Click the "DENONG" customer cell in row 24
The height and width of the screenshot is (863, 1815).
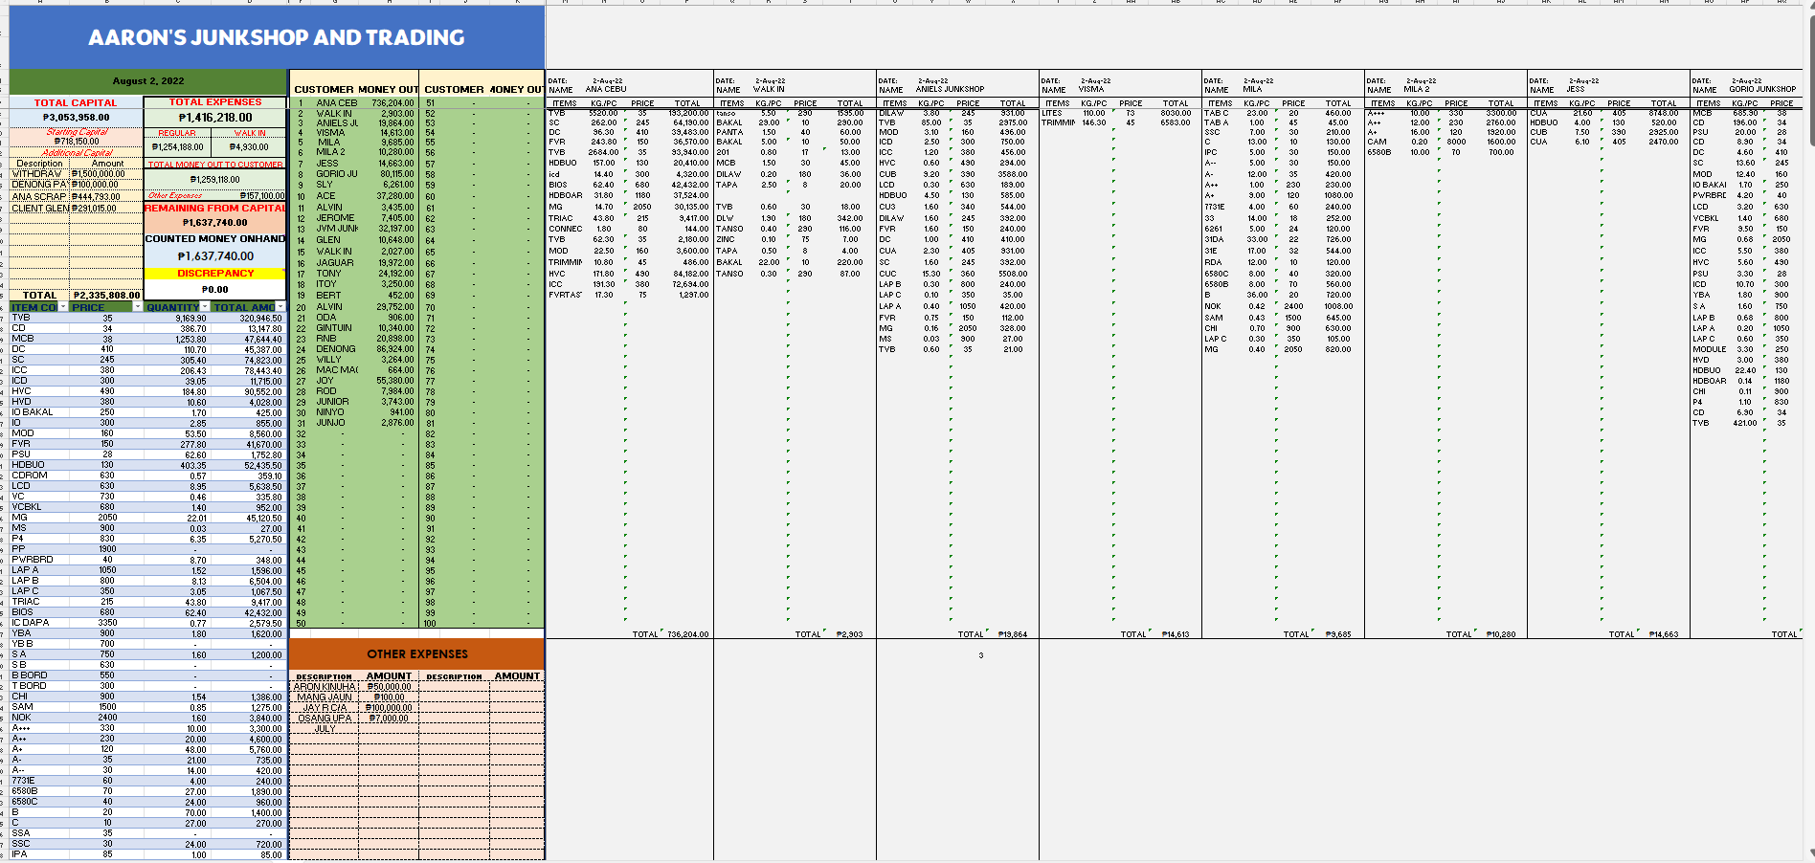[336, 349]
